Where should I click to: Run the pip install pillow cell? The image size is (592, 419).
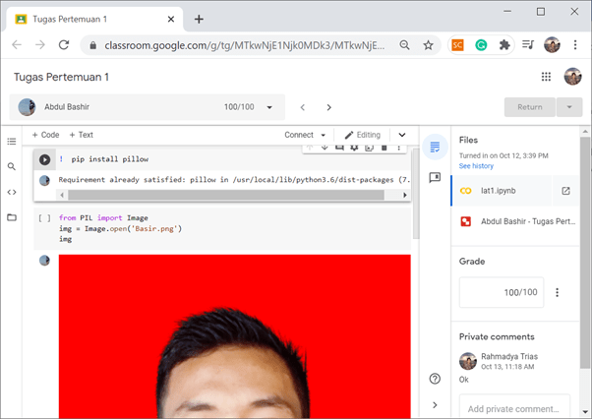click(44, 159)
